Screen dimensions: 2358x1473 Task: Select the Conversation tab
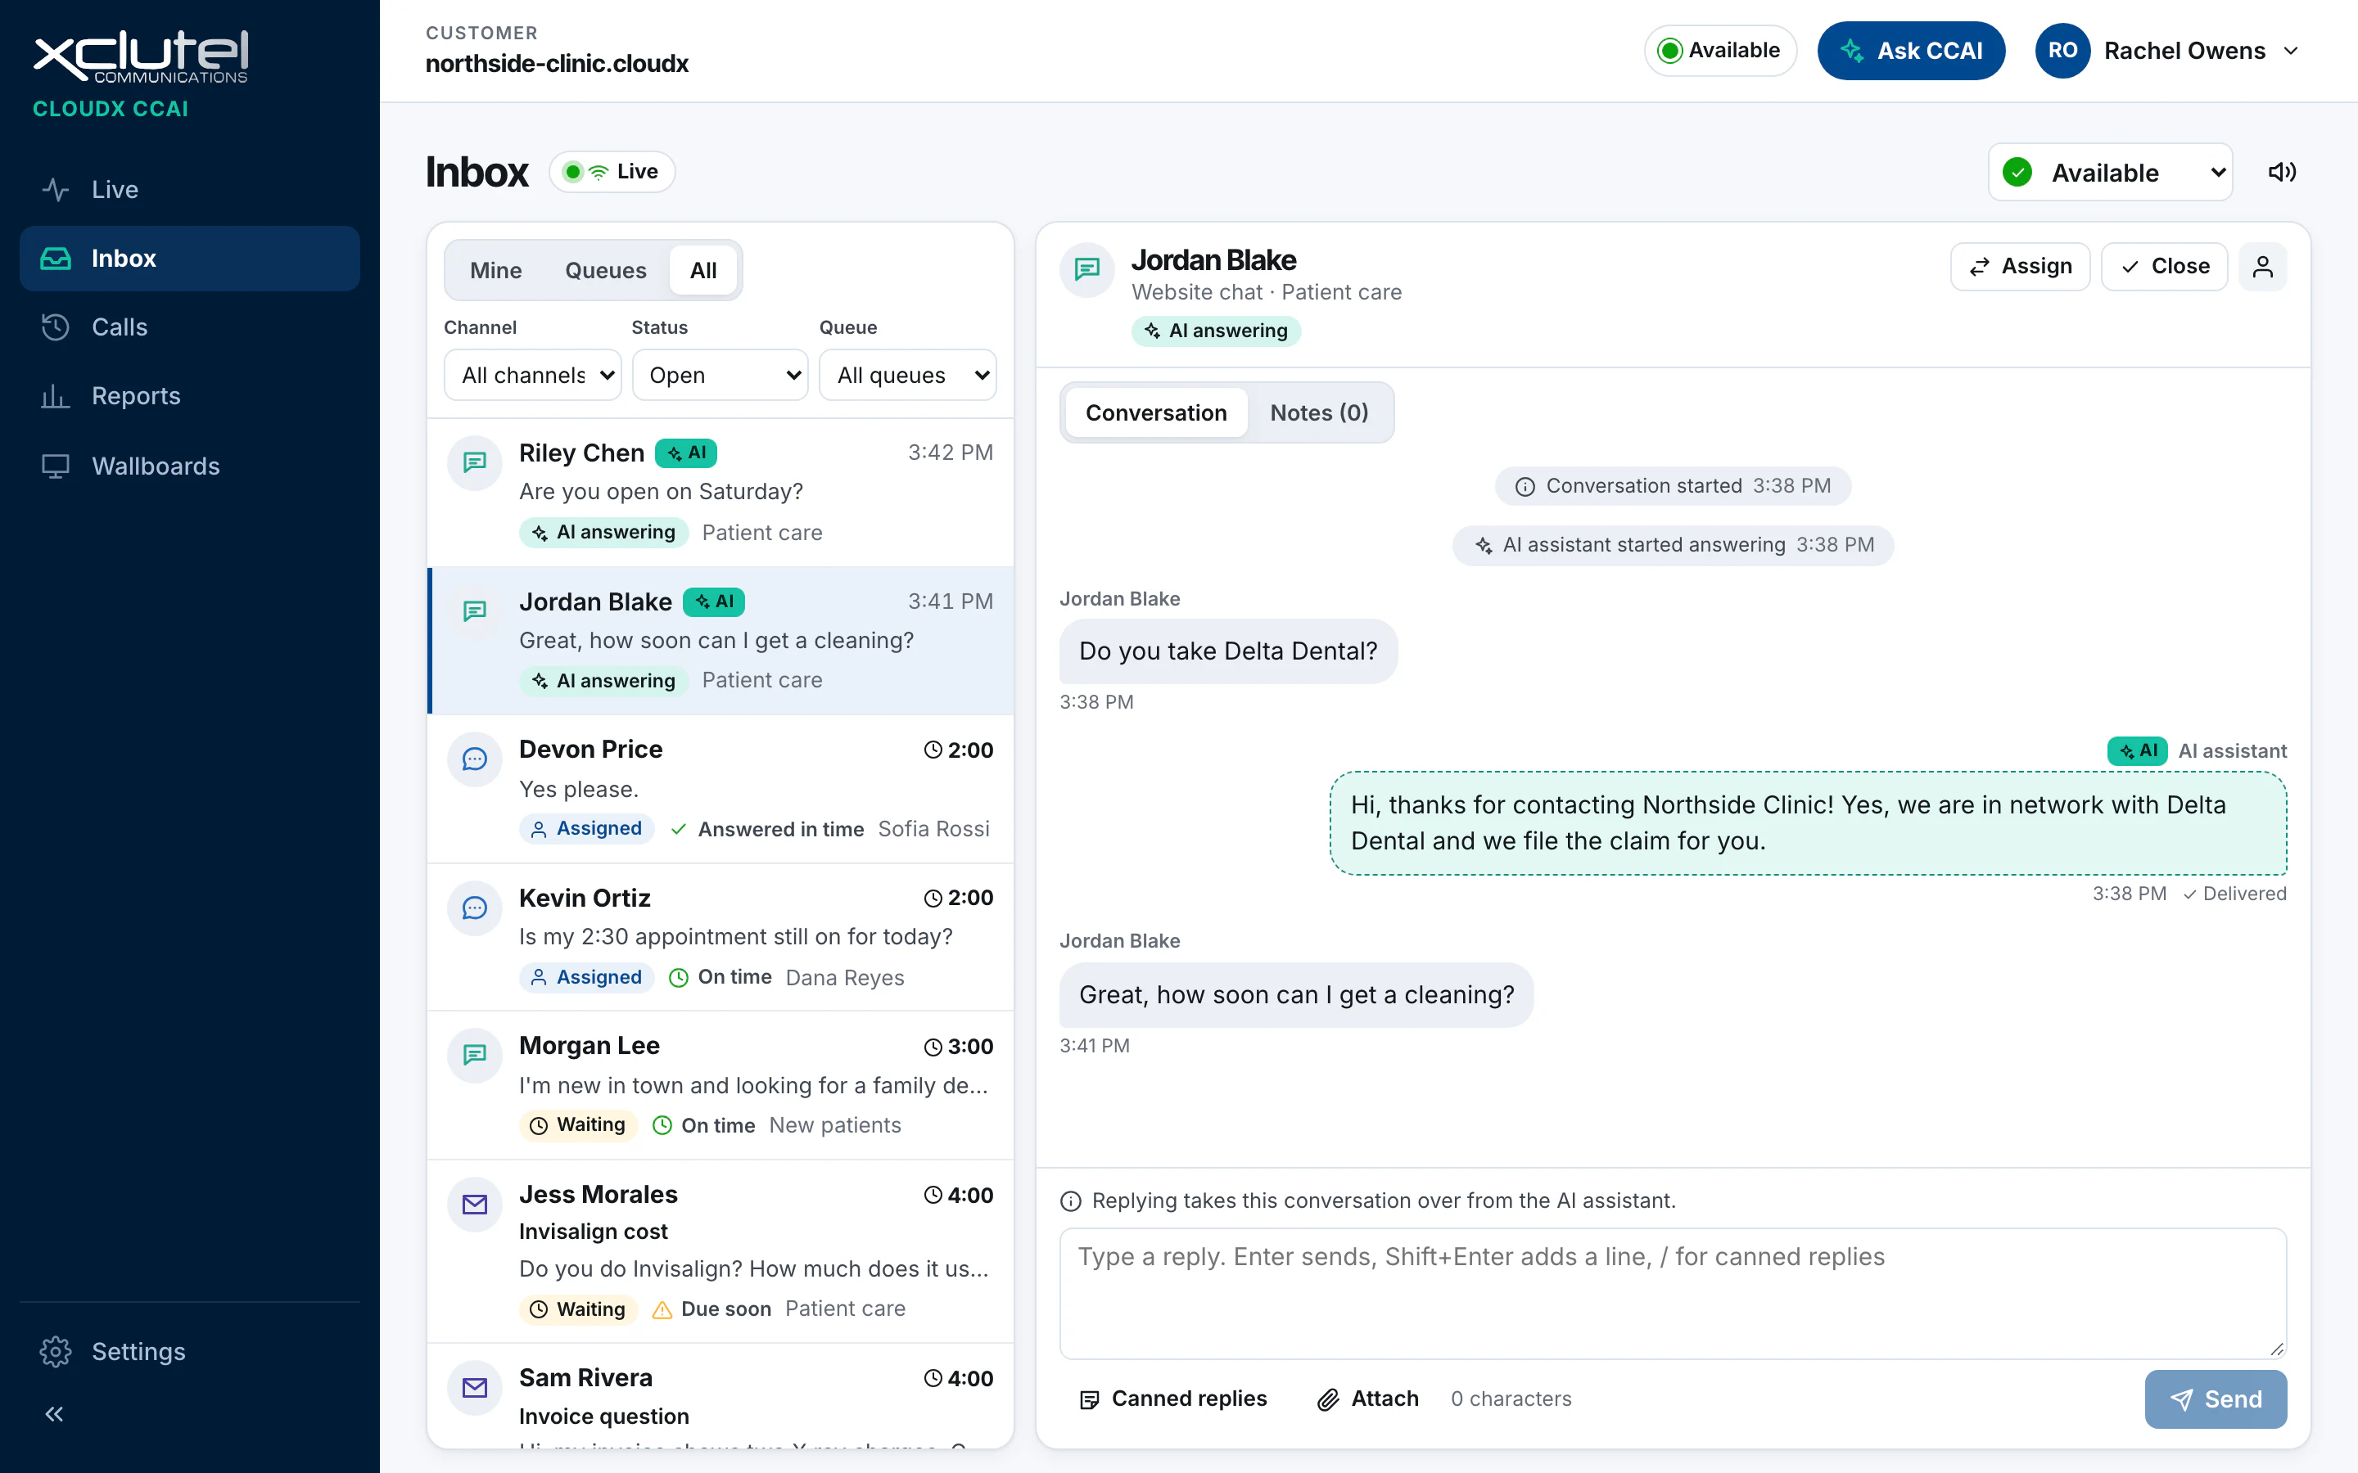[1155, 412]
